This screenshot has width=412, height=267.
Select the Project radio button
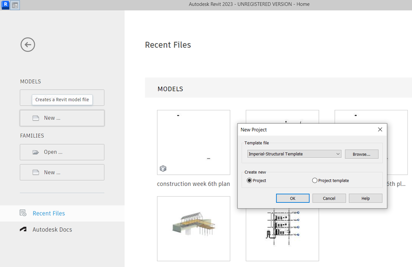click(249, 181)
